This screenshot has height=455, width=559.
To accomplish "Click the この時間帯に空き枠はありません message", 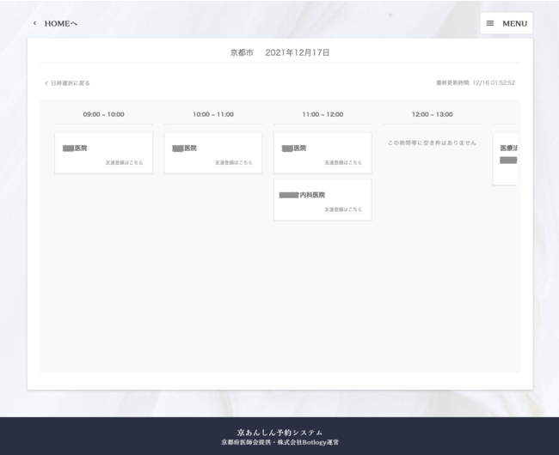I will [x=432, y=143].
